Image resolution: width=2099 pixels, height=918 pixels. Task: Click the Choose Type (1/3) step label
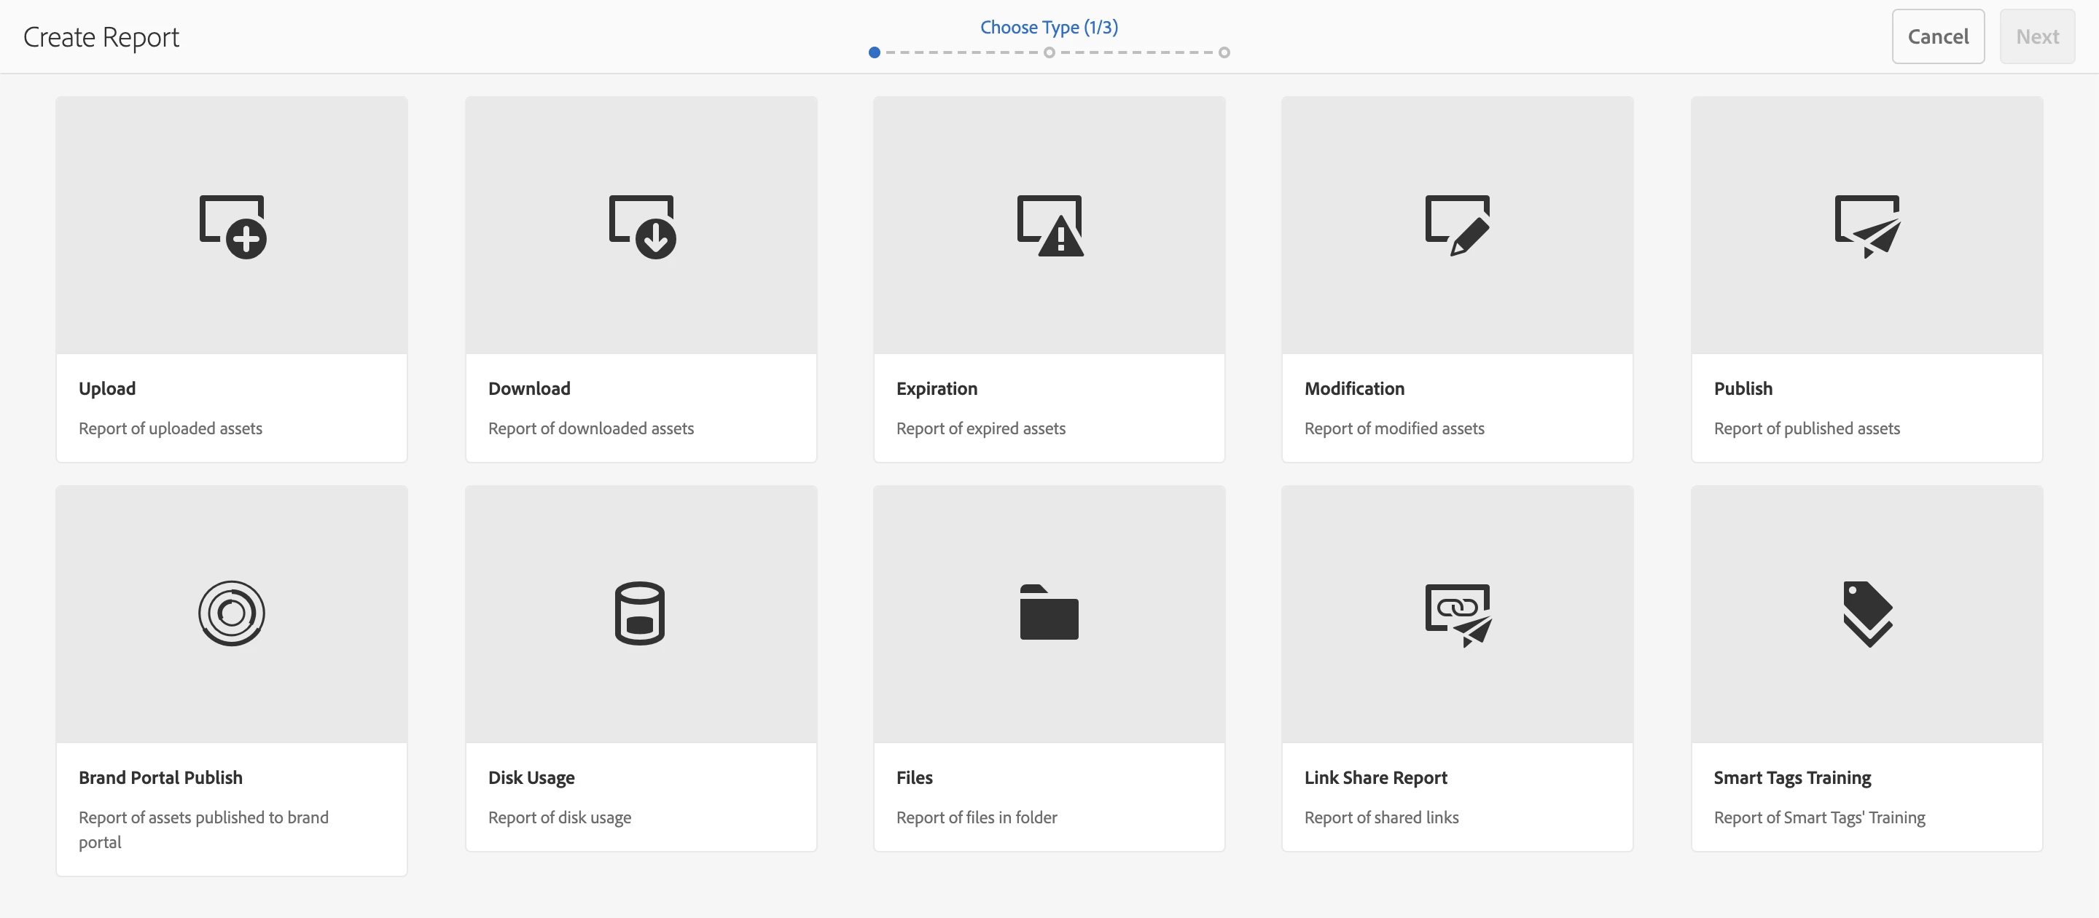1049,27
